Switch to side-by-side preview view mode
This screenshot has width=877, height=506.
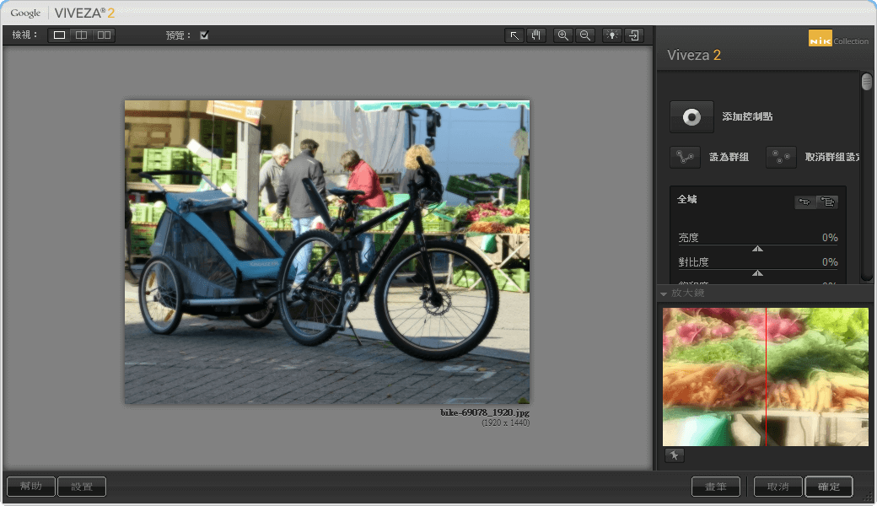click(x=104, y=35)
